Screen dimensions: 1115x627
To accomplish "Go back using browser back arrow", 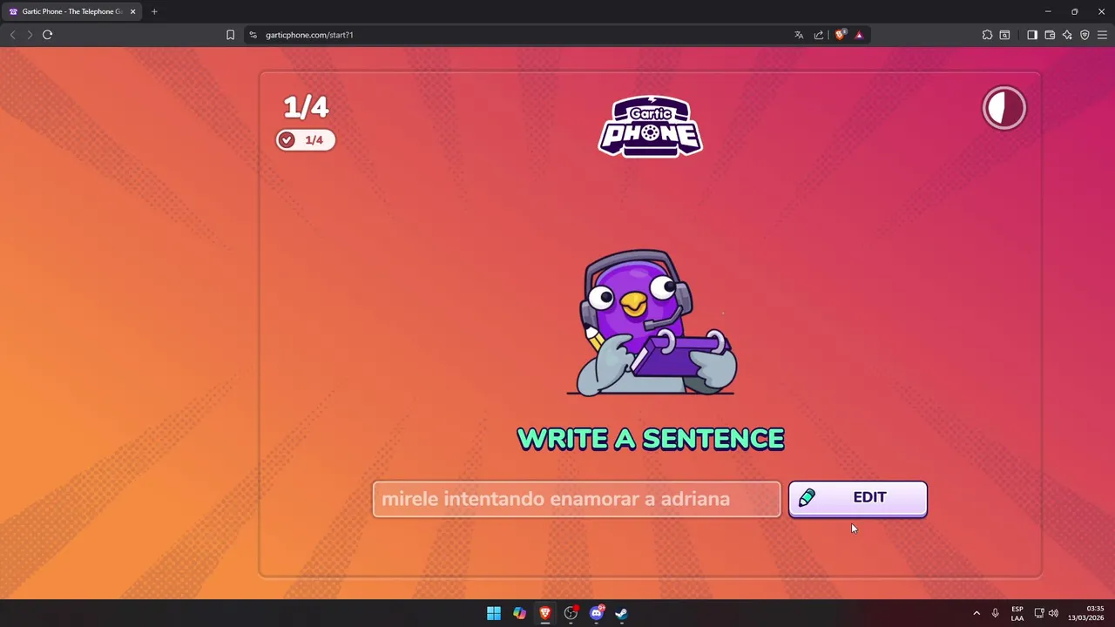I will pos(12,35).
